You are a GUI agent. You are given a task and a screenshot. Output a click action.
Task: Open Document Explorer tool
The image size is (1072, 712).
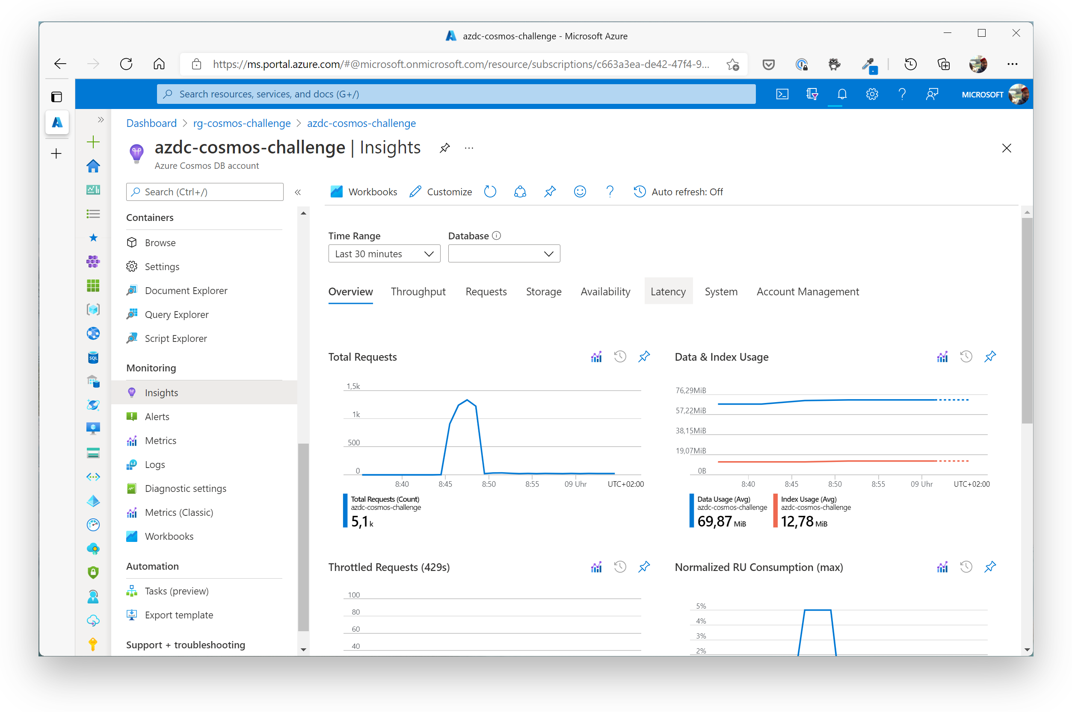tap(185, 290)
